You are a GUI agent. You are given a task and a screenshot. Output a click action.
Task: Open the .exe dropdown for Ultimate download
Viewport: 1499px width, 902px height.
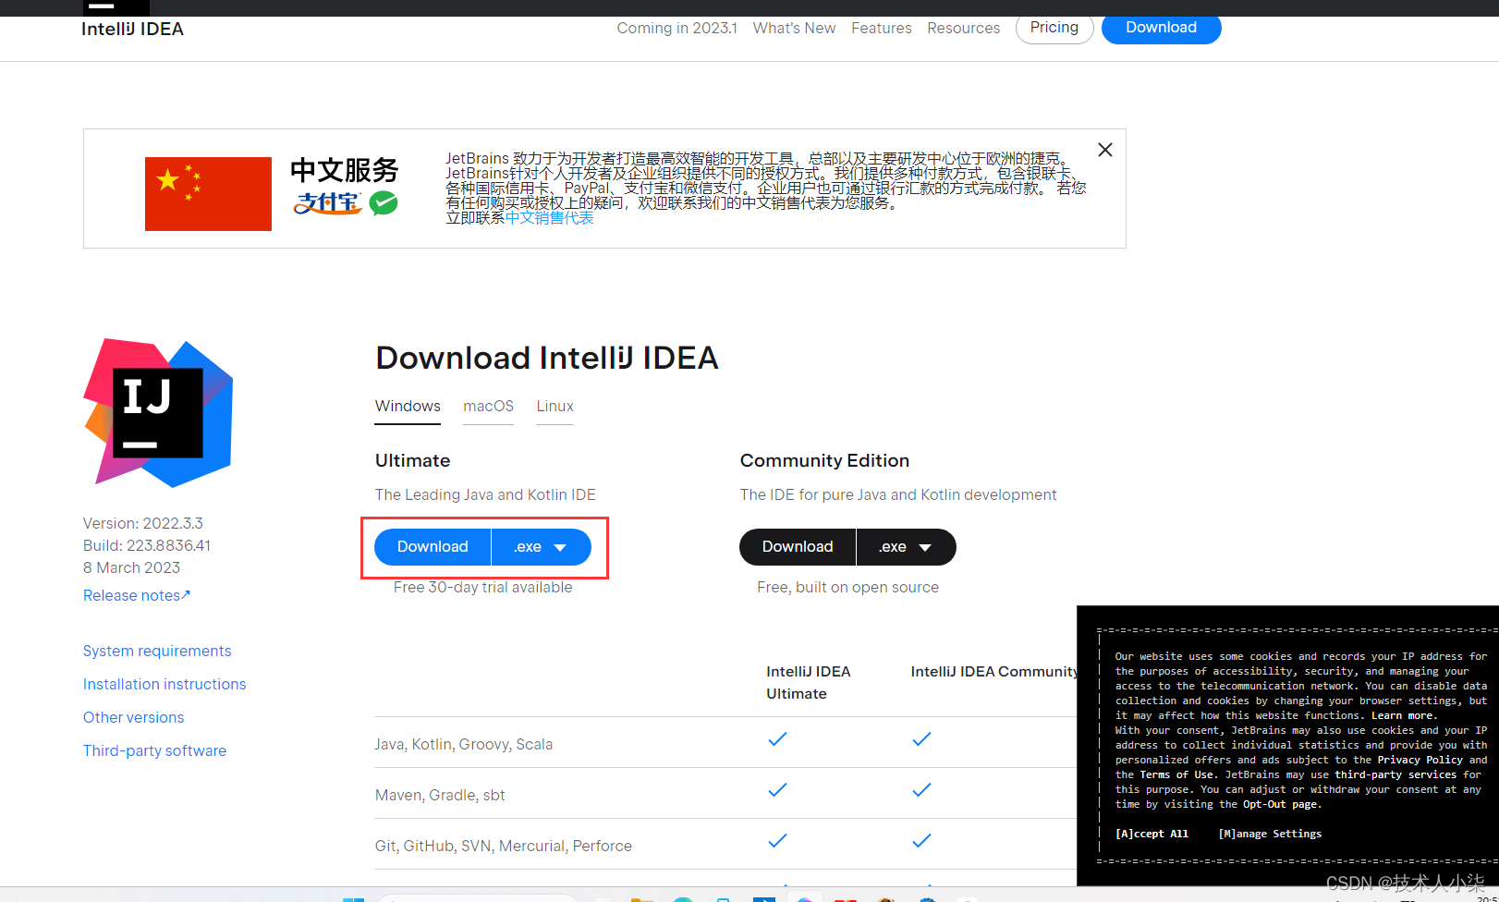(x=541, y=546)
